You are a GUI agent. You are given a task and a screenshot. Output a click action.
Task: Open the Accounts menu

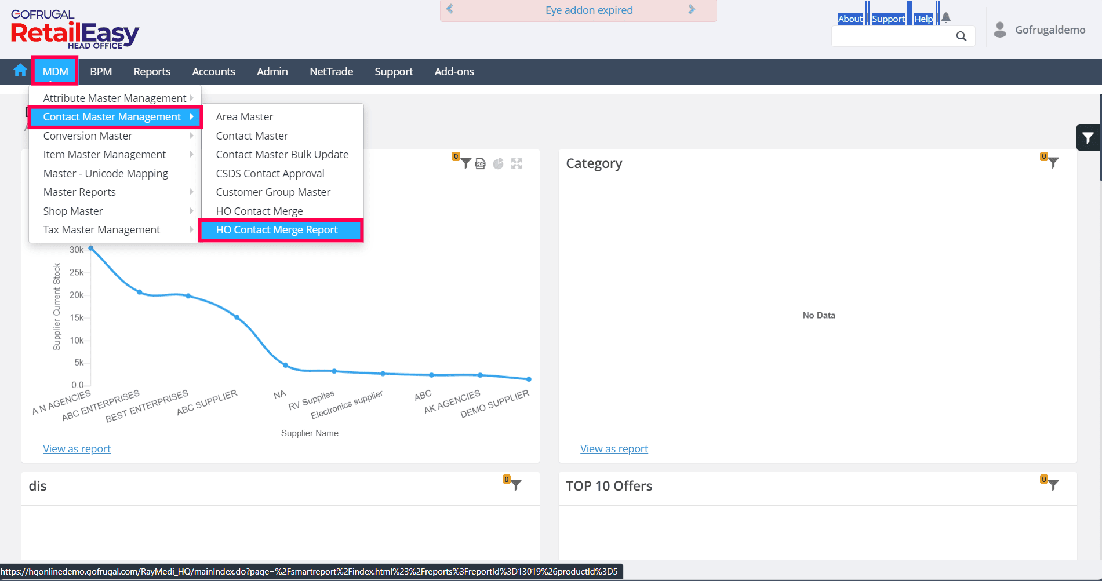[x=214, y=71]
